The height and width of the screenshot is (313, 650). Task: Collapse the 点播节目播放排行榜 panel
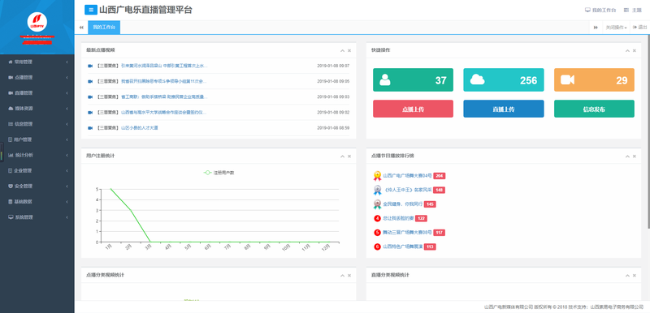click(627, 156)
